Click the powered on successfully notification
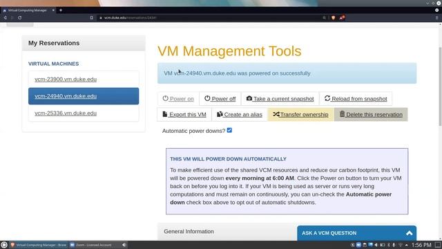 tap(287, 73)
